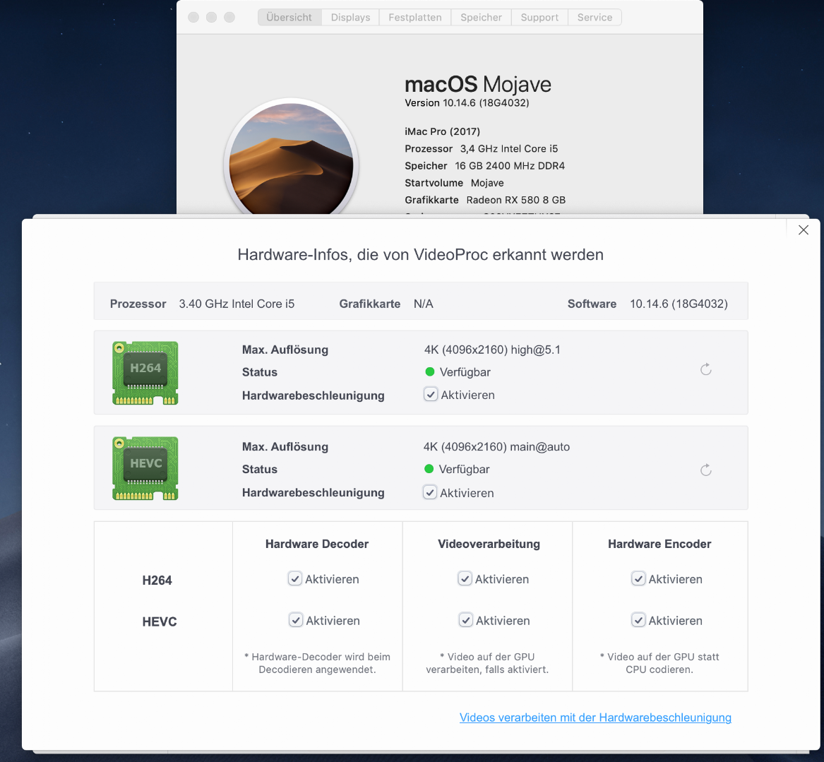Image resolution: width=824 pixels, height=762 pixels.
Task: Toggle H264 Videoverarbeitung checkbox
Action: click(465, 578)
